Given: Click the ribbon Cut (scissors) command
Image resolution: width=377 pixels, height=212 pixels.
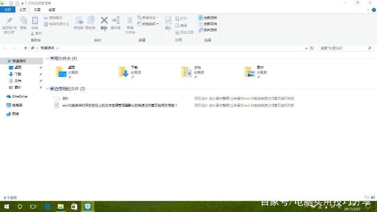Looking at the screenshot, I should coord(37,34).
